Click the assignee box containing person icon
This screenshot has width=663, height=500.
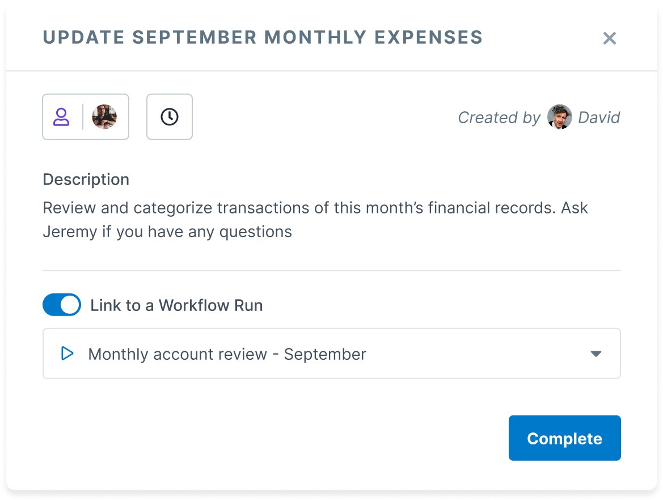coord(86,117)
